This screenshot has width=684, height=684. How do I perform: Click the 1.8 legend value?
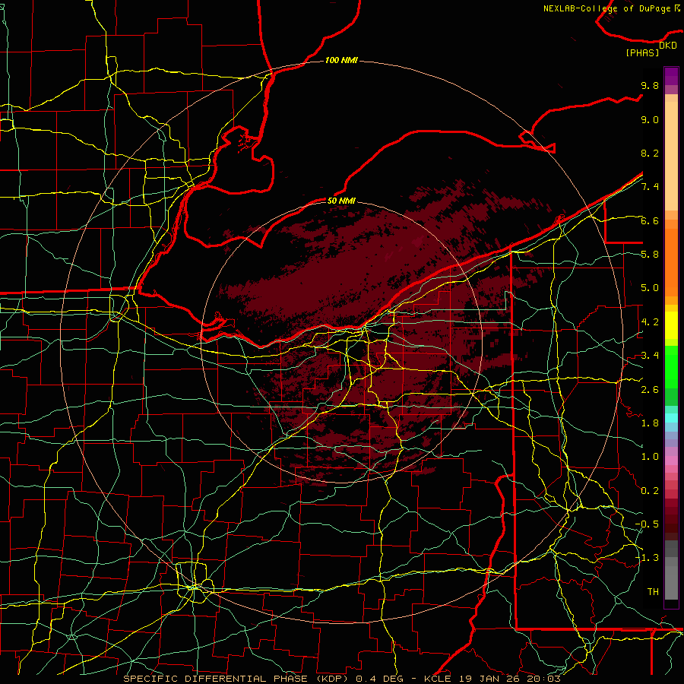(650, 423)
